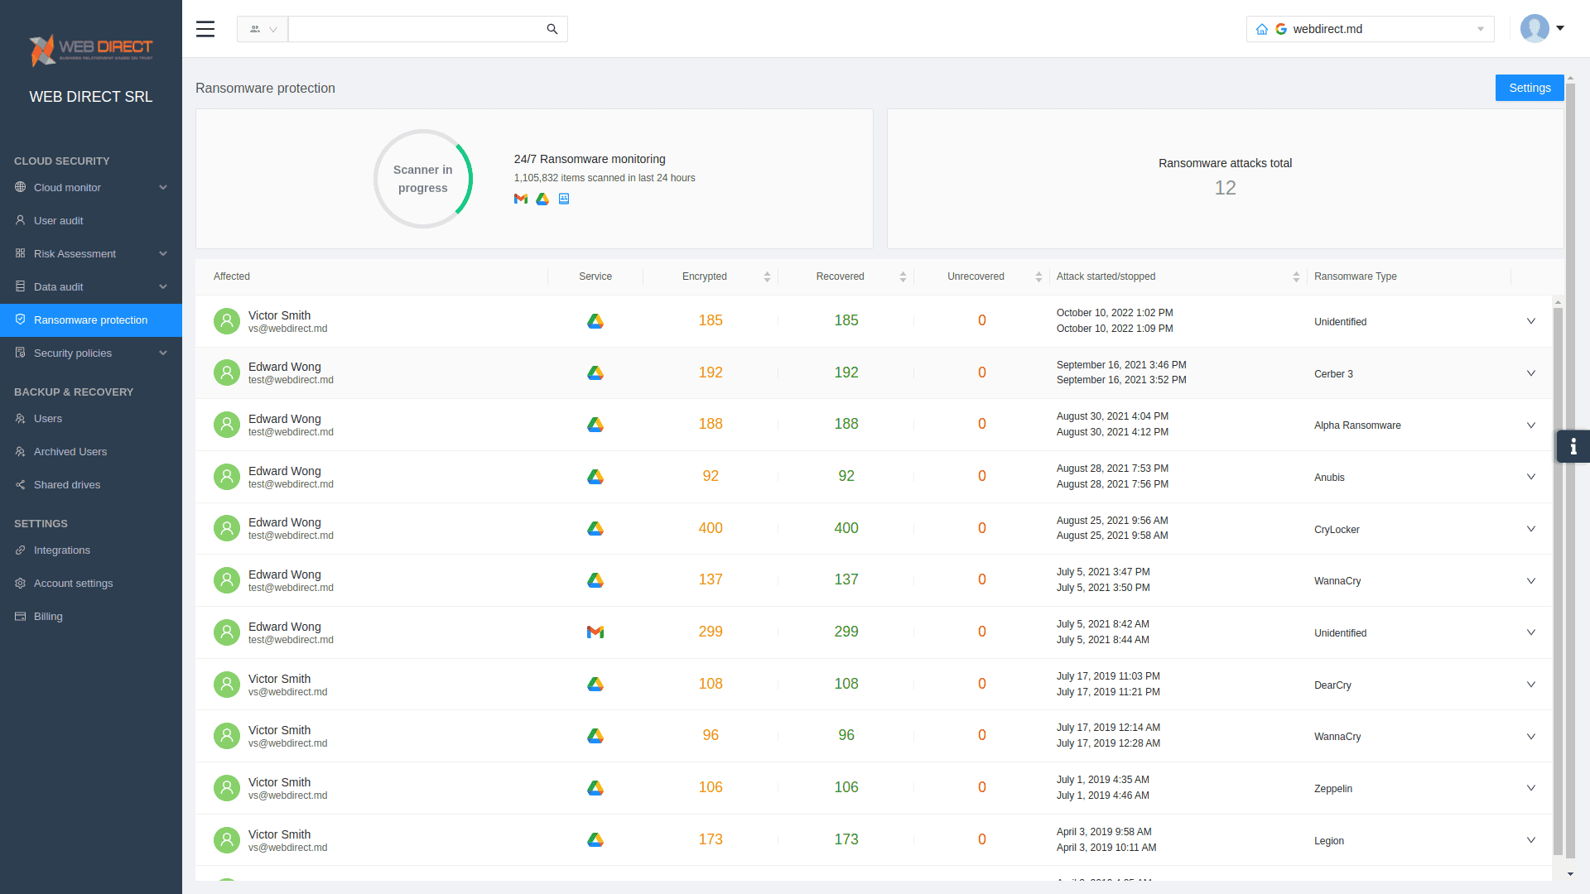1590x894 pixels.
Task: Click the hamburger menu icon
Action: pyautogui.click(x=205, y=29)
